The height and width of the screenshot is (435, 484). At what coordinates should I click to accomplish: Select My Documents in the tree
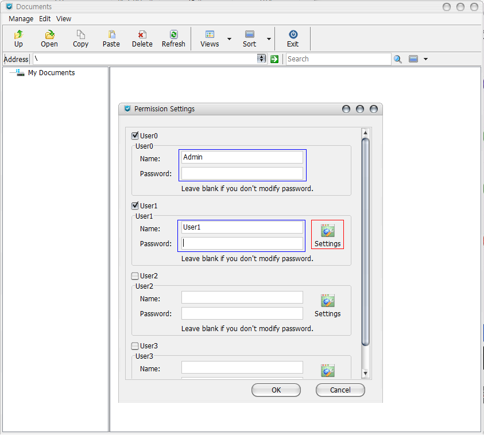51,73
